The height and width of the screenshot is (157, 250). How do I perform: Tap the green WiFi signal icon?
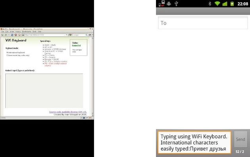point(217,4)
